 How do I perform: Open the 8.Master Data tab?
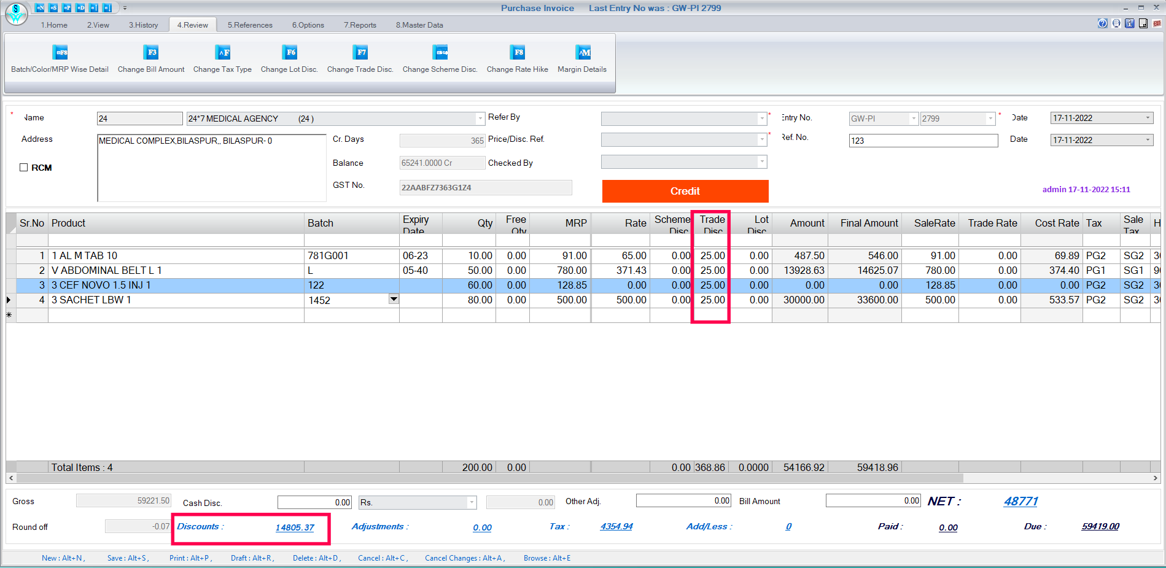pyautogui.click(x=419, y=25)
